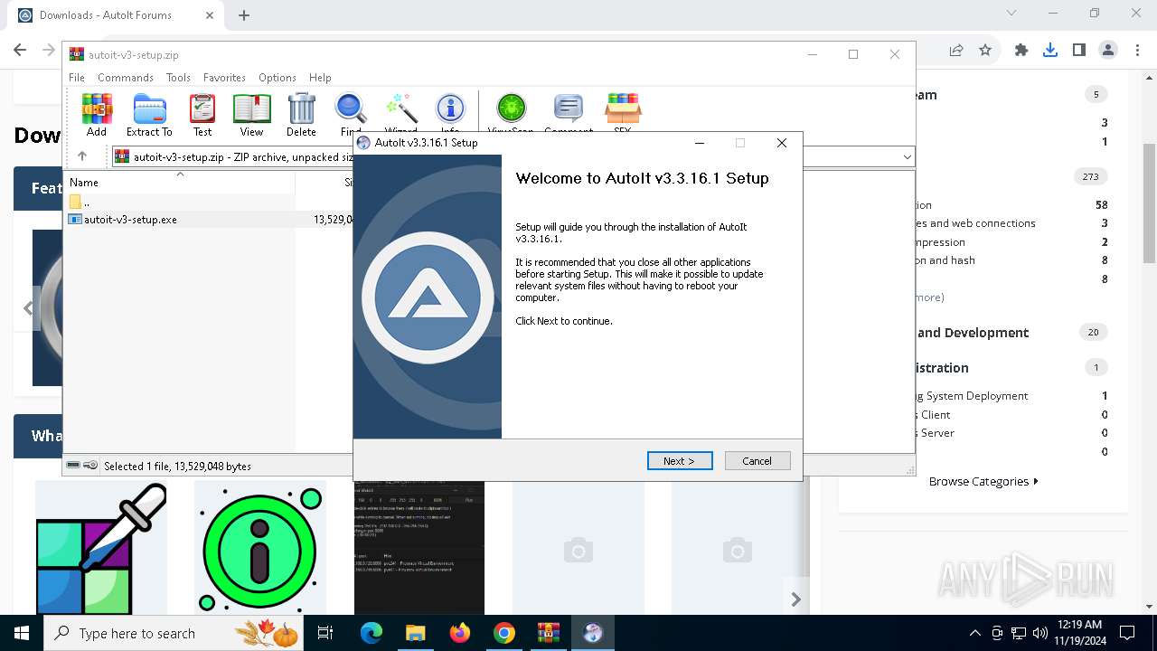Bookmark this page with star icon
Viewport: 1157px width, 651px height.
[x=985, y=51]
